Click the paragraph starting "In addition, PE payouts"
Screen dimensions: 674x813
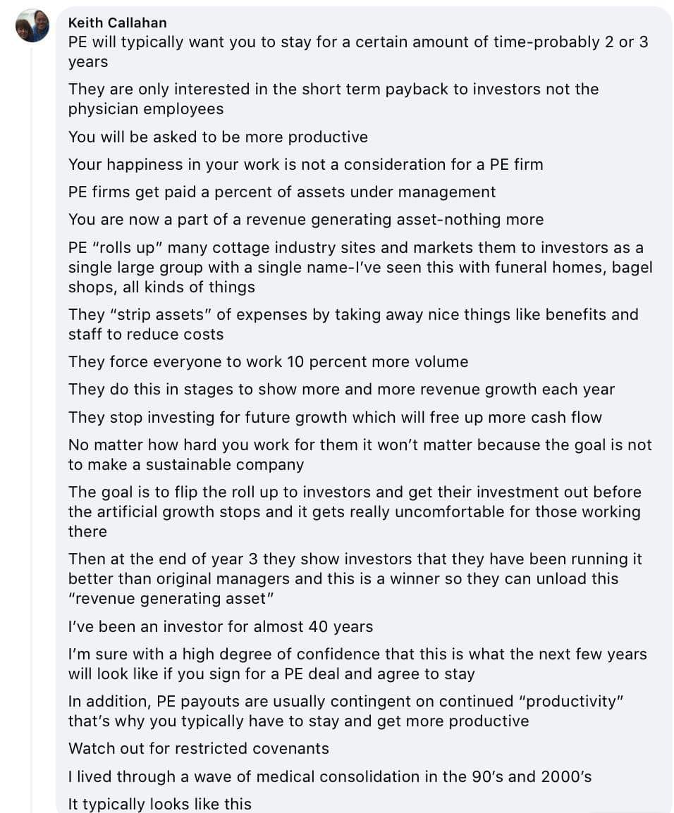(x=346, y=711)
